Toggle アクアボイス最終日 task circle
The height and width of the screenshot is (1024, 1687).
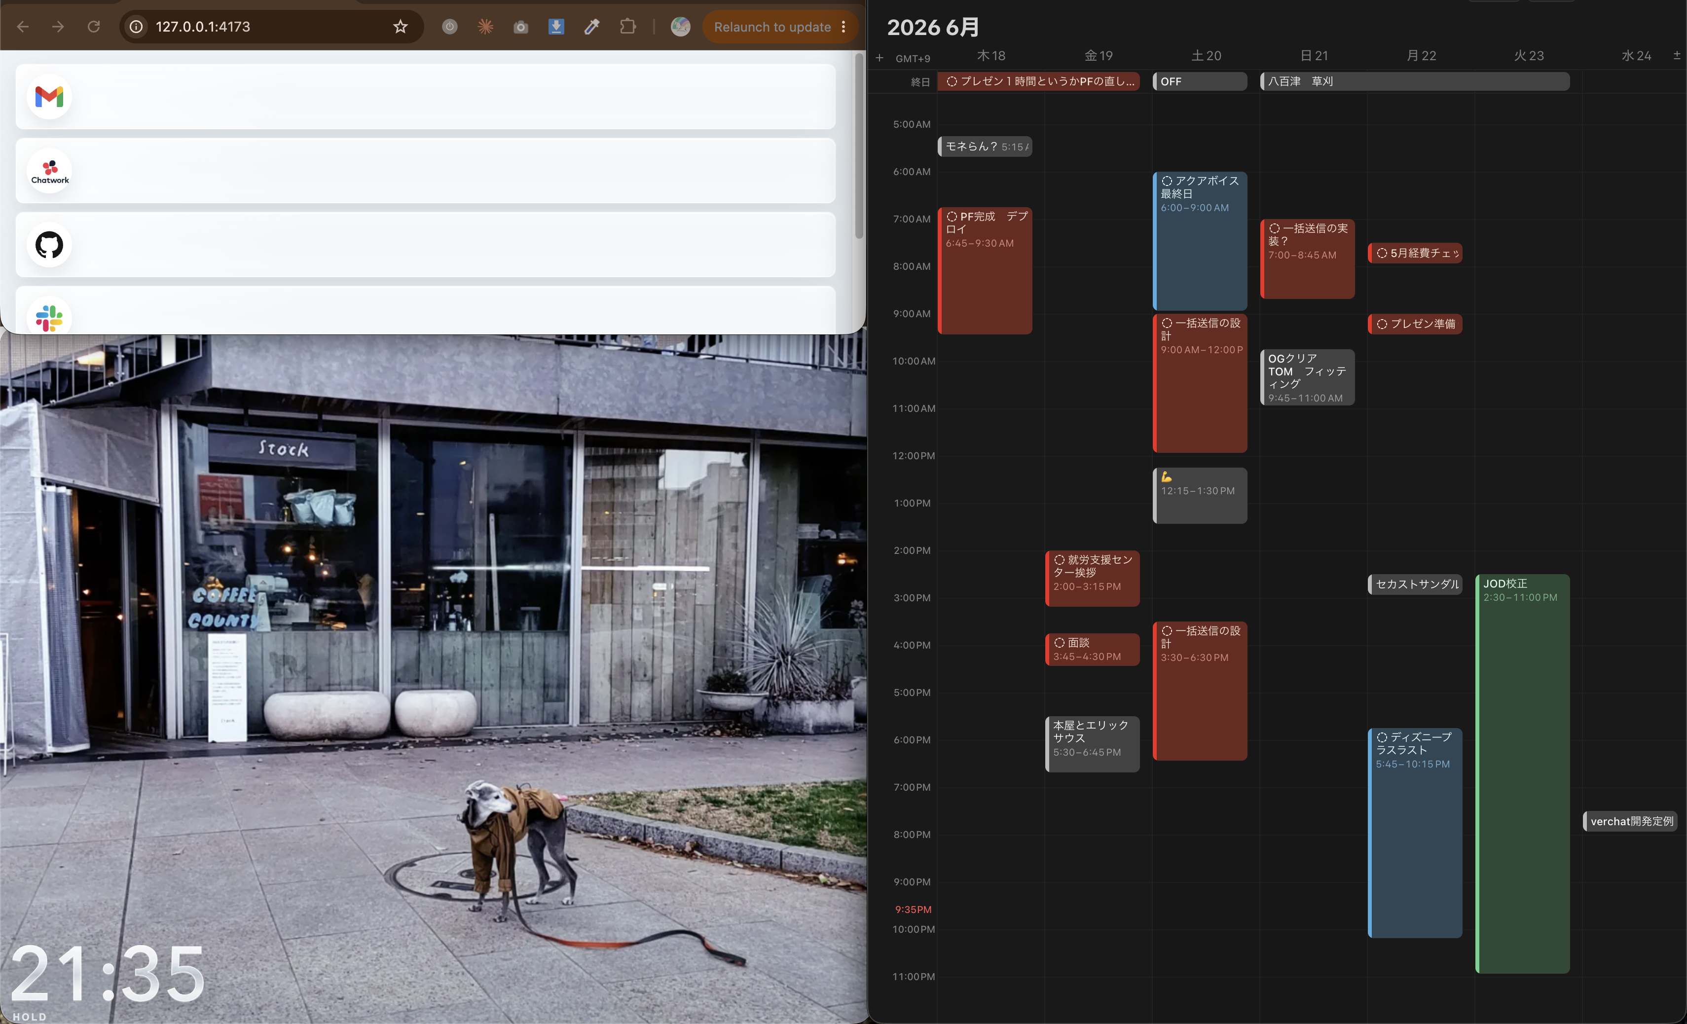1167,182
